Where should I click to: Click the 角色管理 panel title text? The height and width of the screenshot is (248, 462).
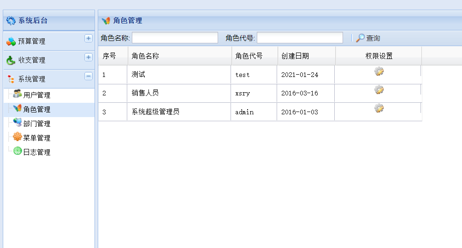128,20
